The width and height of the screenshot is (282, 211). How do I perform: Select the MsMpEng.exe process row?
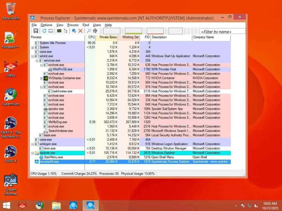coord(130,122)
